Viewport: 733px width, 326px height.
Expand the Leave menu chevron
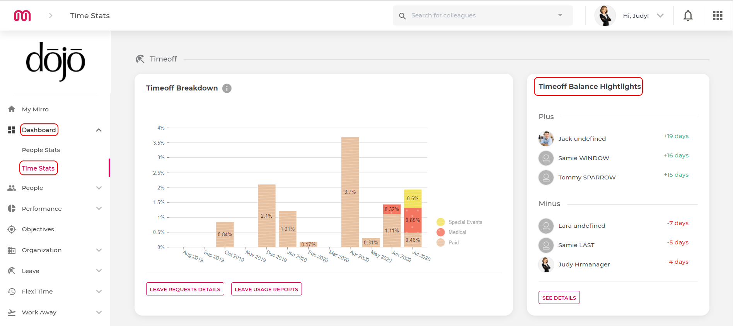point(99,271)
